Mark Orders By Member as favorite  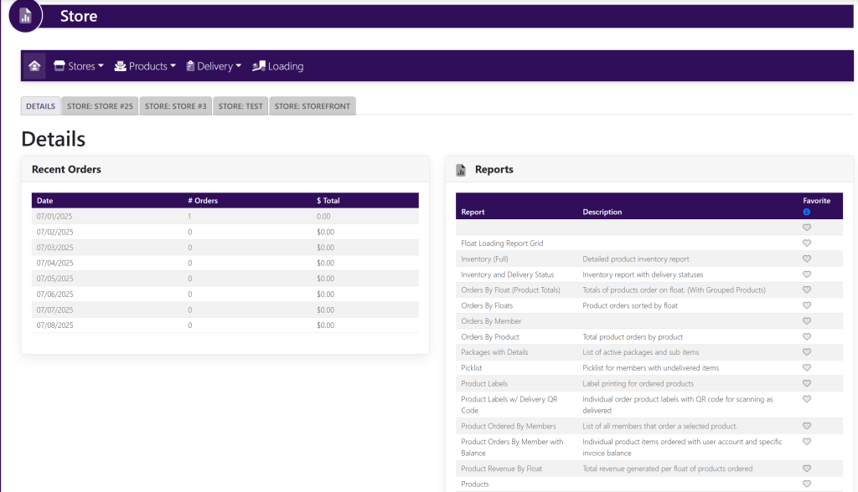[x=807, y=321]
